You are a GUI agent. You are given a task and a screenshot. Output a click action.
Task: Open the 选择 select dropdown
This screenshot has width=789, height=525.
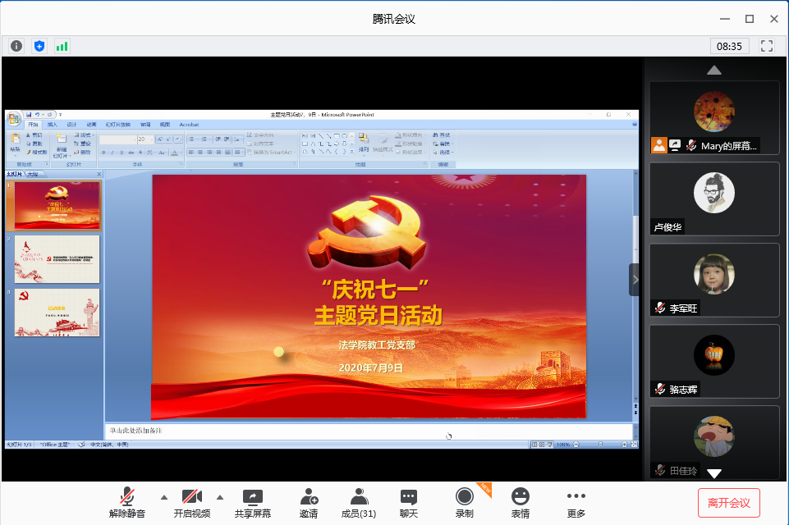pyautogui.click(x=443, y=152)
